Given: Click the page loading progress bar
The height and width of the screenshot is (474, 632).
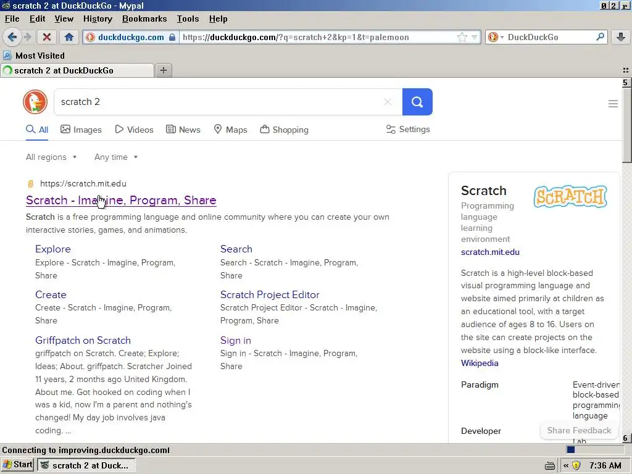Looking at the screenshot, I should 594,449.
